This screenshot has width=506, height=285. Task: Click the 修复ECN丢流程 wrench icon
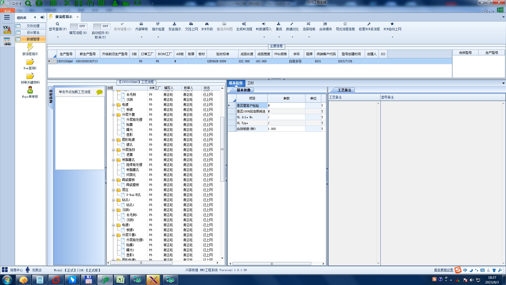[369, 24]
